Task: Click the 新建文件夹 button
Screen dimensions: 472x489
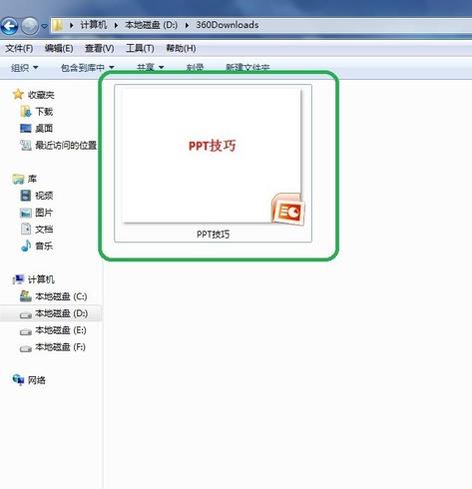Action: point(247,68)
